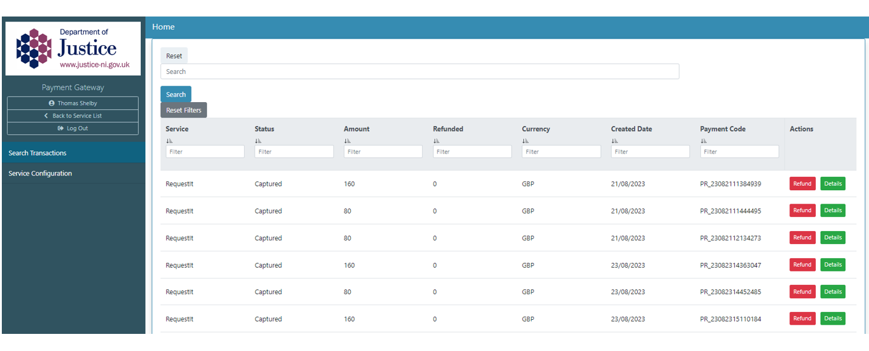Log Out of Payment Gateway
This screenshot has width=869, height=351.
click(73, 128)
